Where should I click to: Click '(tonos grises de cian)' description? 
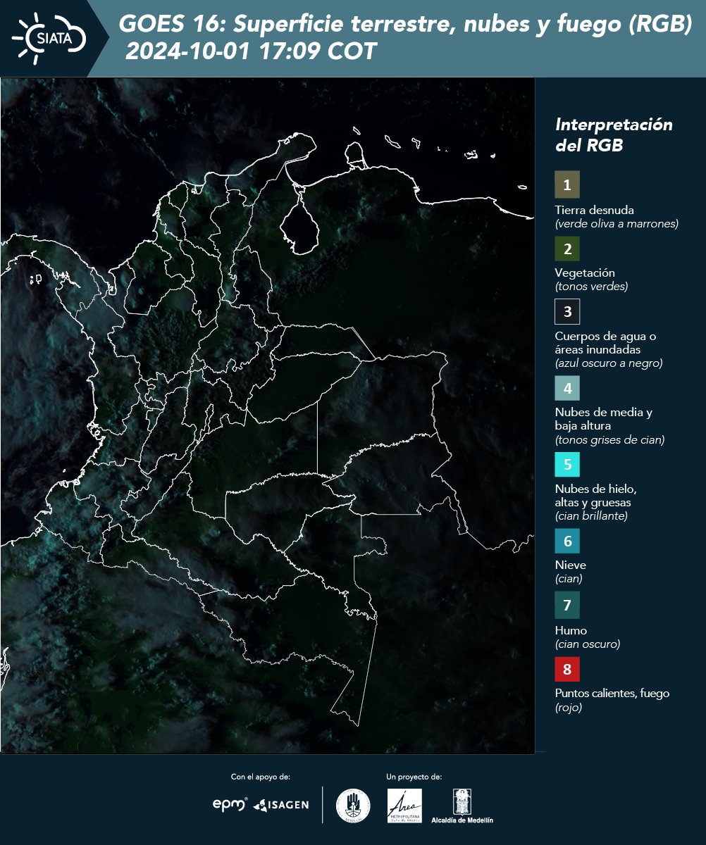pyautogui.click(x=609, y=440)
